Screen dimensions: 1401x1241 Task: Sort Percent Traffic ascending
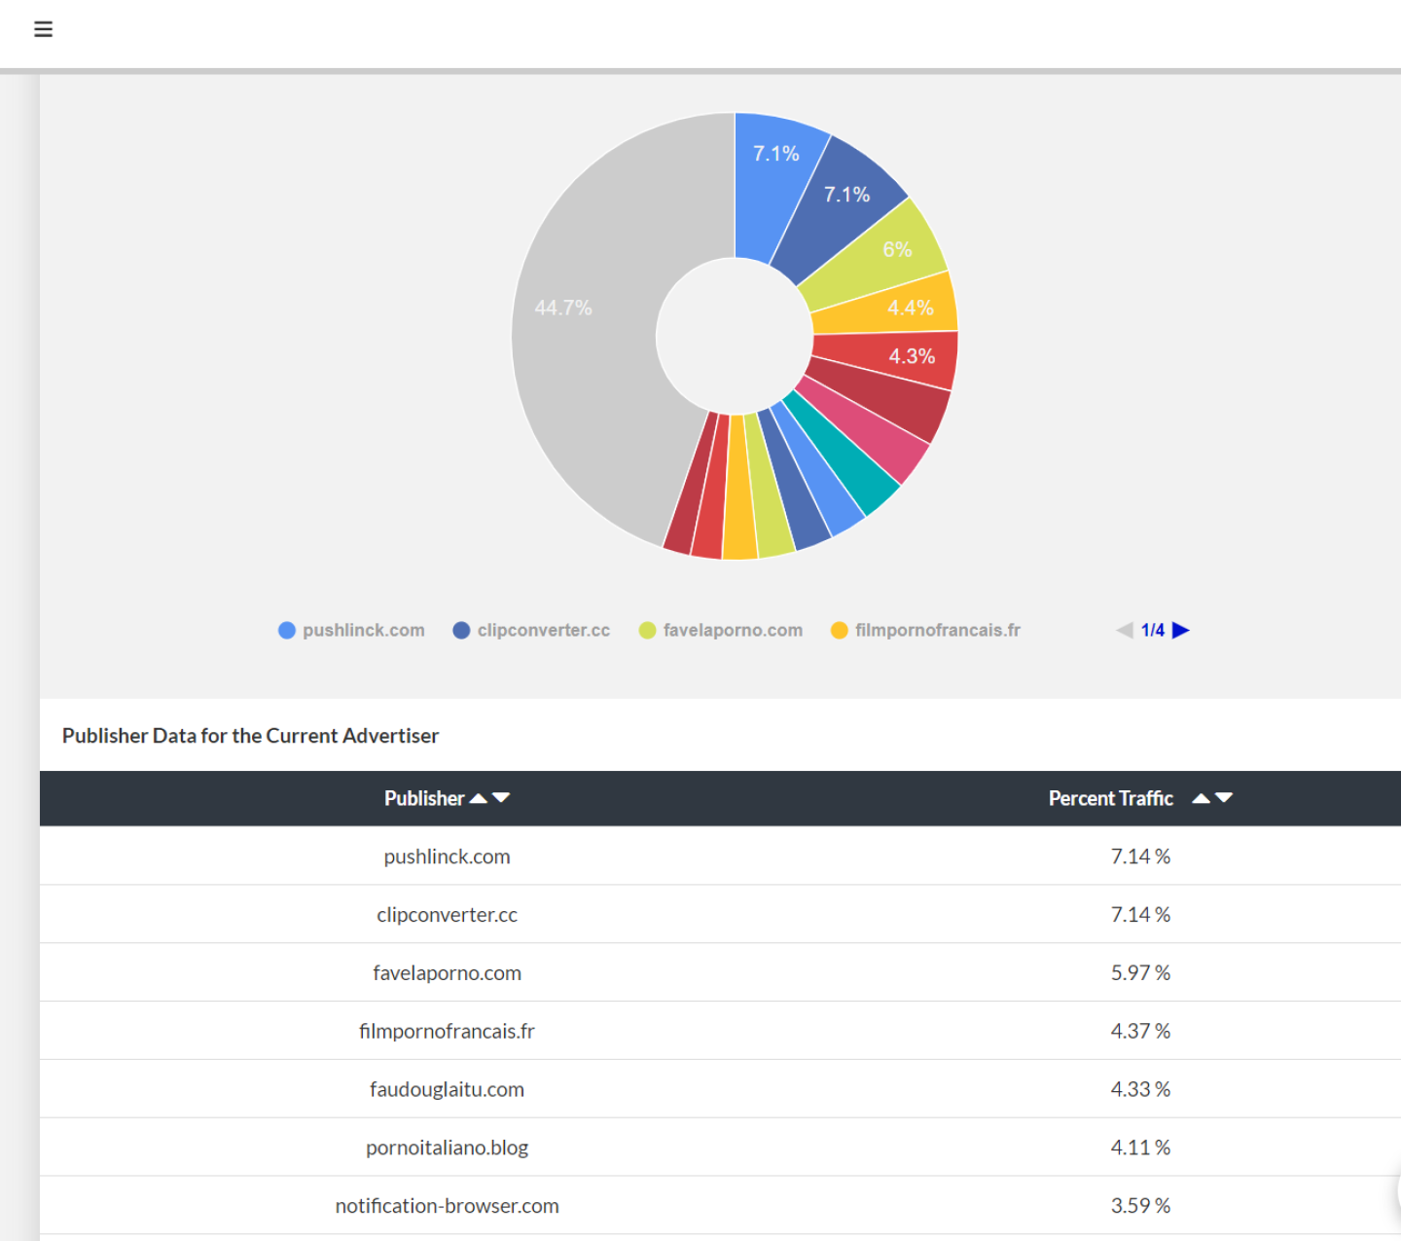click(1201, 798)
